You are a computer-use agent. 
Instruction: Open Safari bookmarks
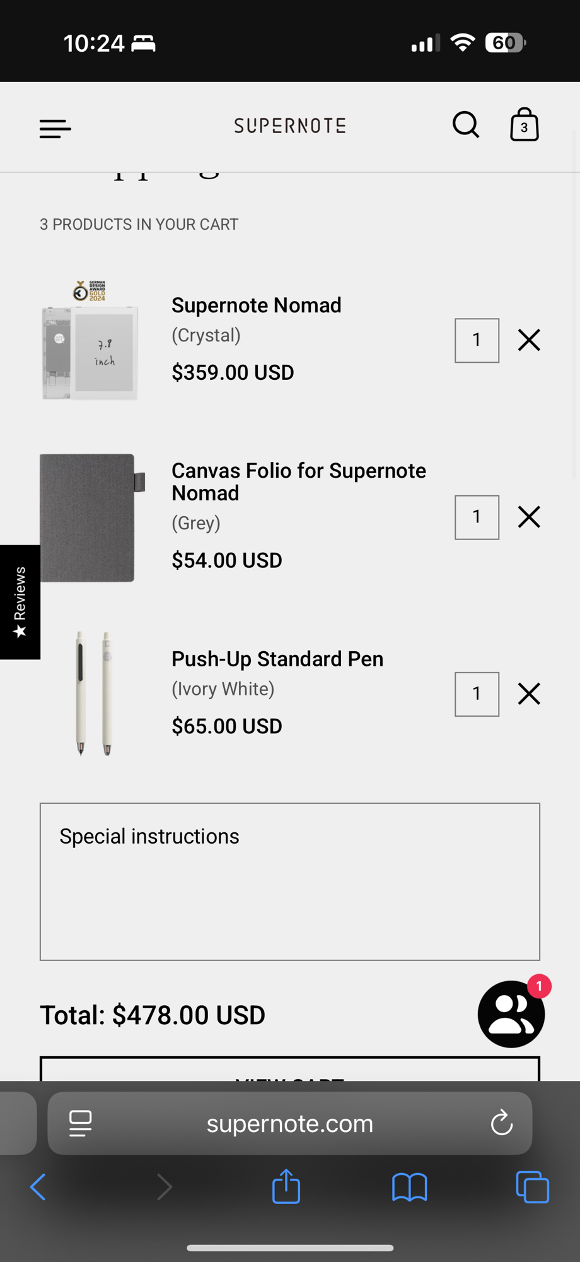tap(409, 1187)
